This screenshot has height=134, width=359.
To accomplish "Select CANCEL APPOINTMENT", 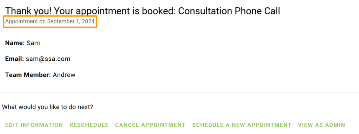I will point(150,125).
